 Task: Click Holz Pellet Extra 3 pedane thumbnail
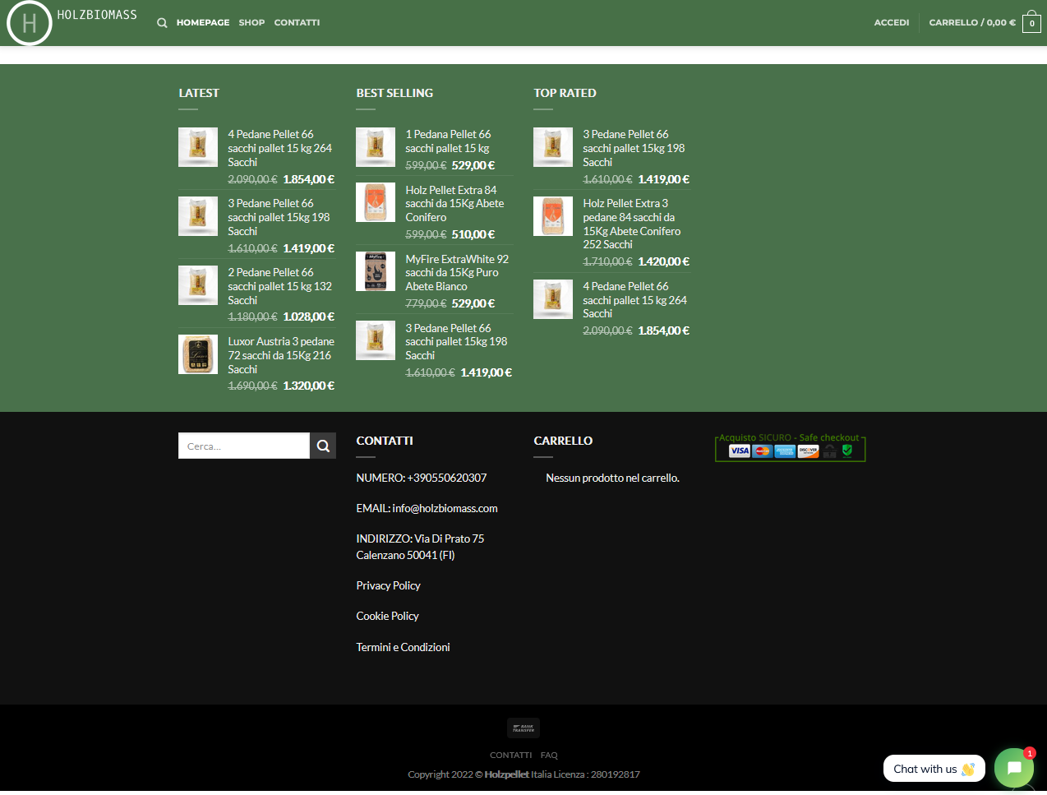553,216
